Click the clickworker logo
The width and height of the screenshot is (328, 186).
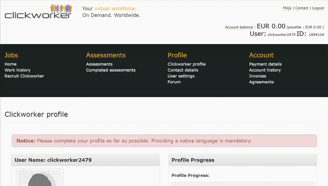38,12
